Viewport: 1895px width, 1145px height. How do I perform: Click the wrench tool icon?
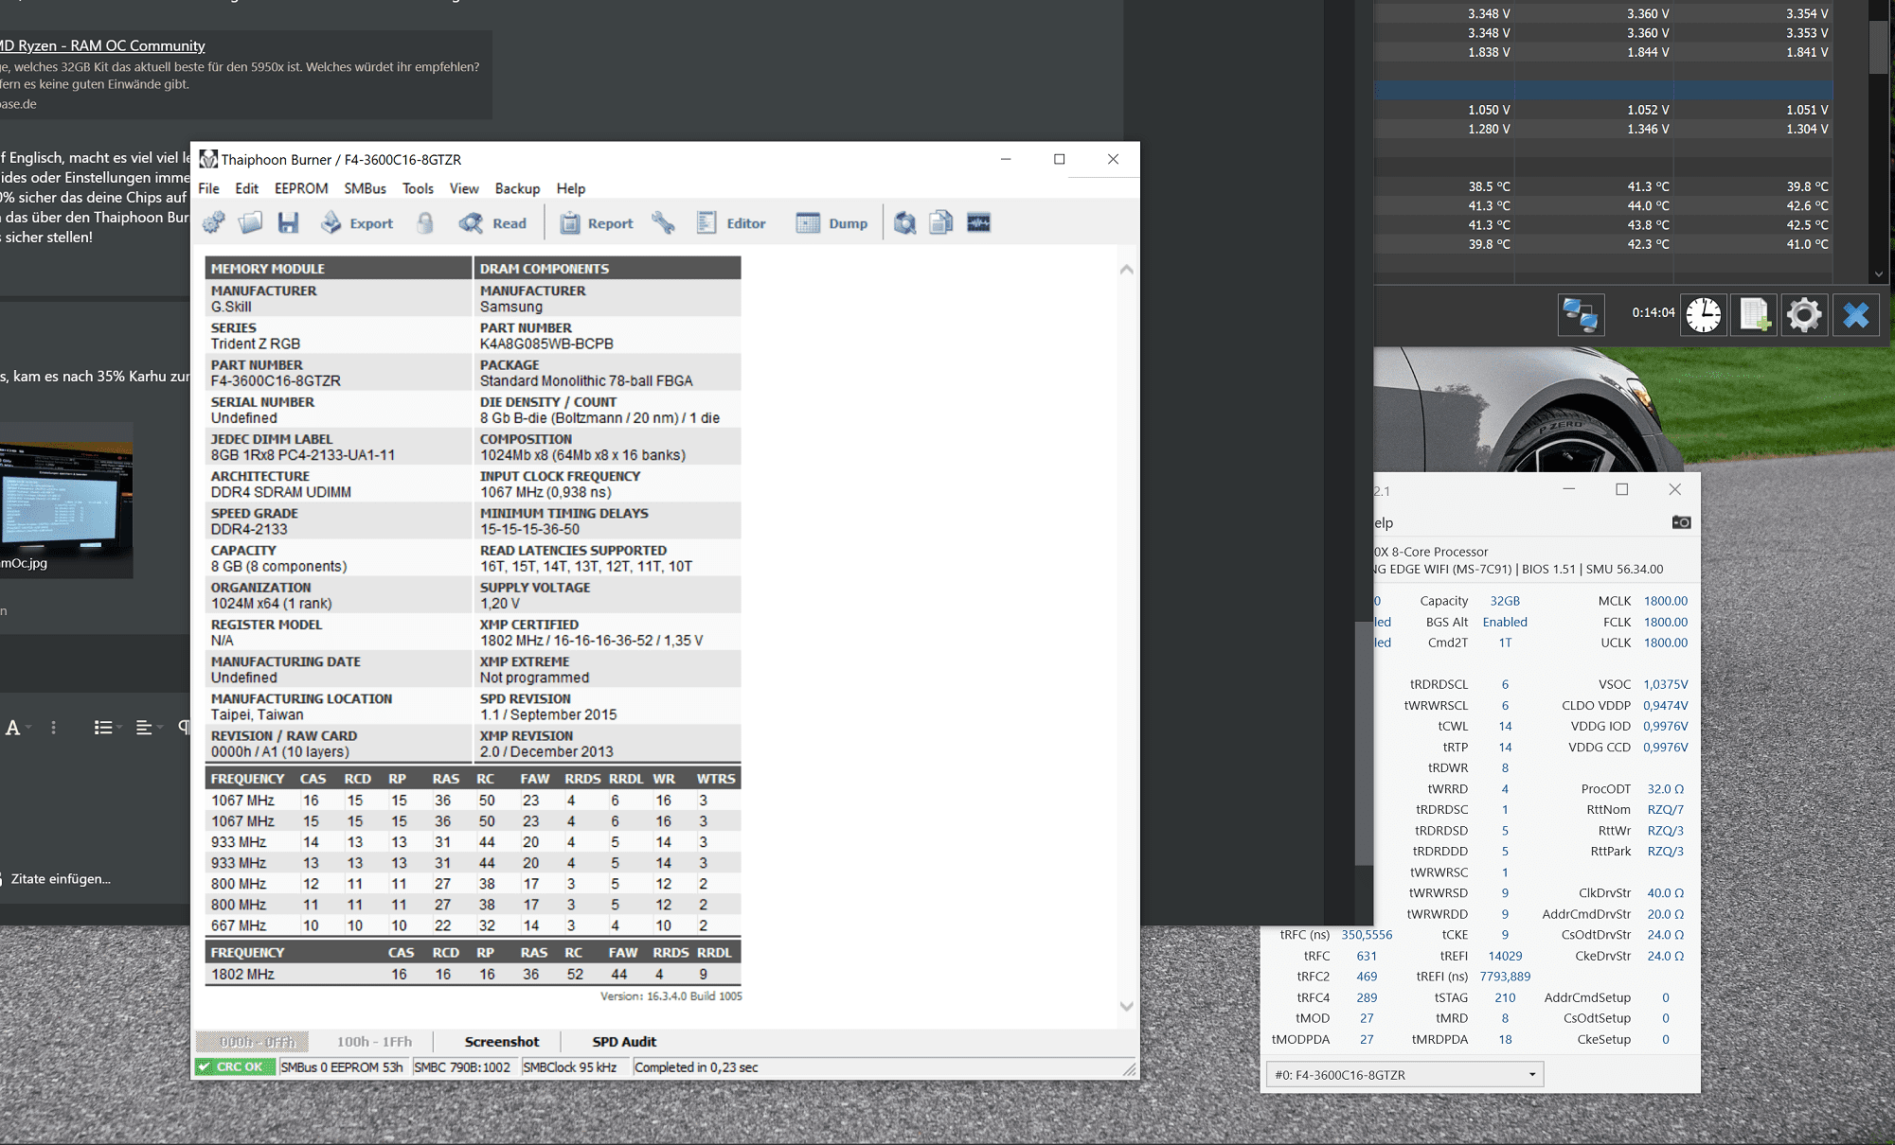coord(663,223)
